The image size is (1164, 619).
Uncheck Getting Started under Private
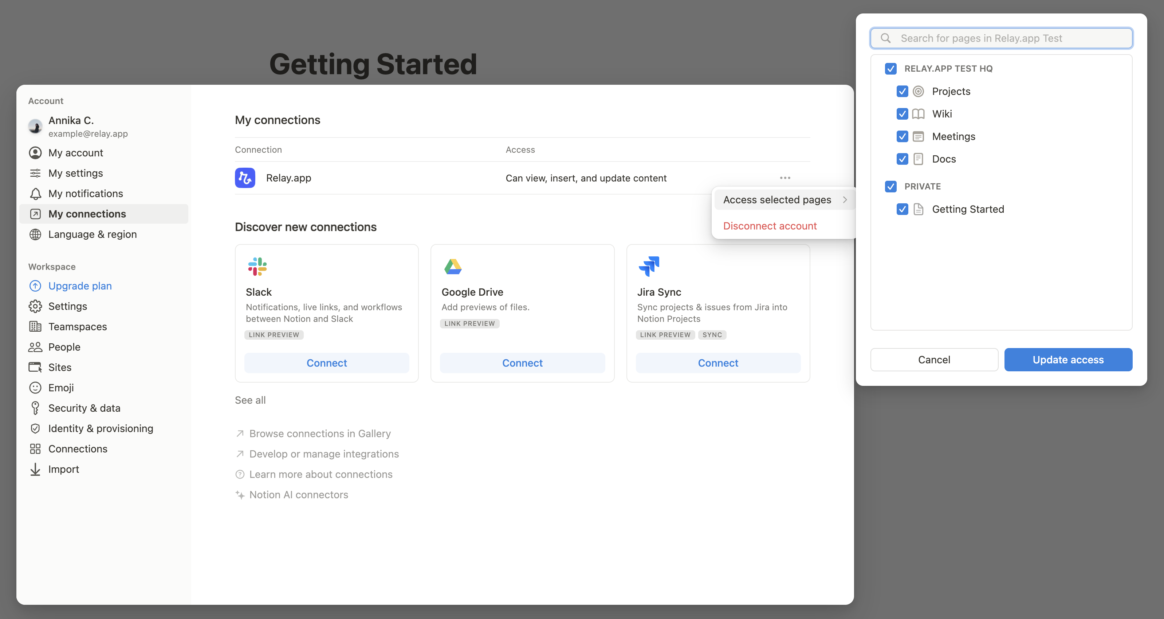pyautogui.click(x=902, y=209)
